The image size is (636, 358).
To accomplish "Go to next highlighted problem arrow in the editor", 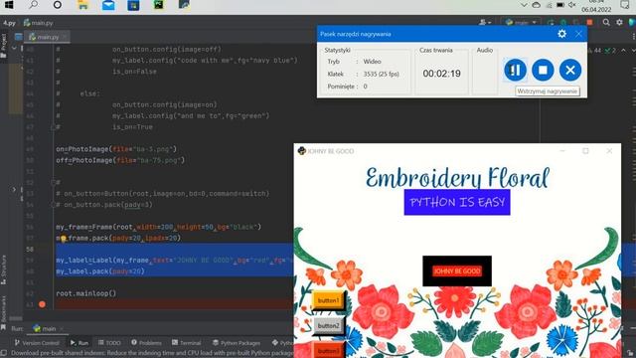I will click(x=633, y=51).
